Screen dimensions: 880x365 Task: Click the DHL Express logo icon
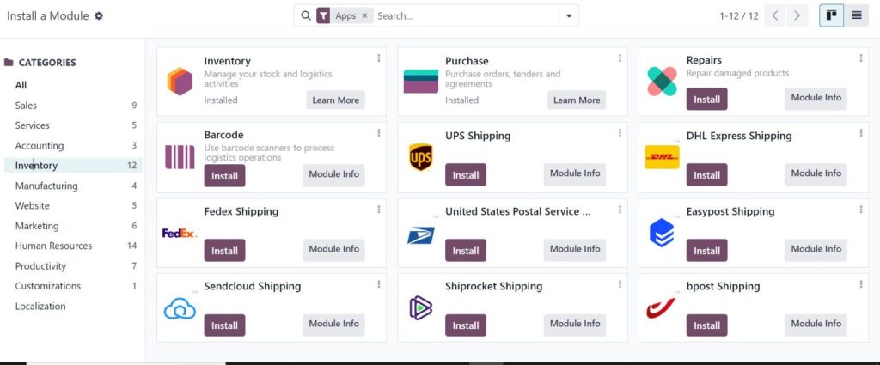[x=662, y=157]
